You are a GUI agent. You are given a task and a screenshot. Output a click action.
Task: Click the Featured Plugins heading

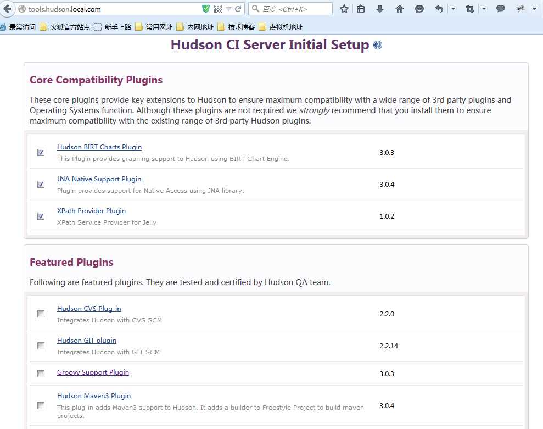[71, 263]
